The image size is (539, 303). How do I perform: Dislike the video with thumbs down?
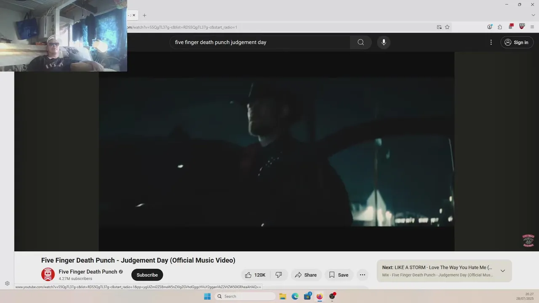point(279,275)
